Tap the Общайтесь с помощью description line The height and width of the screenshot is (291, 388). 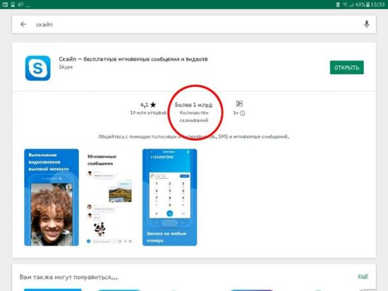pyautogui.click(x=194, y=137)
